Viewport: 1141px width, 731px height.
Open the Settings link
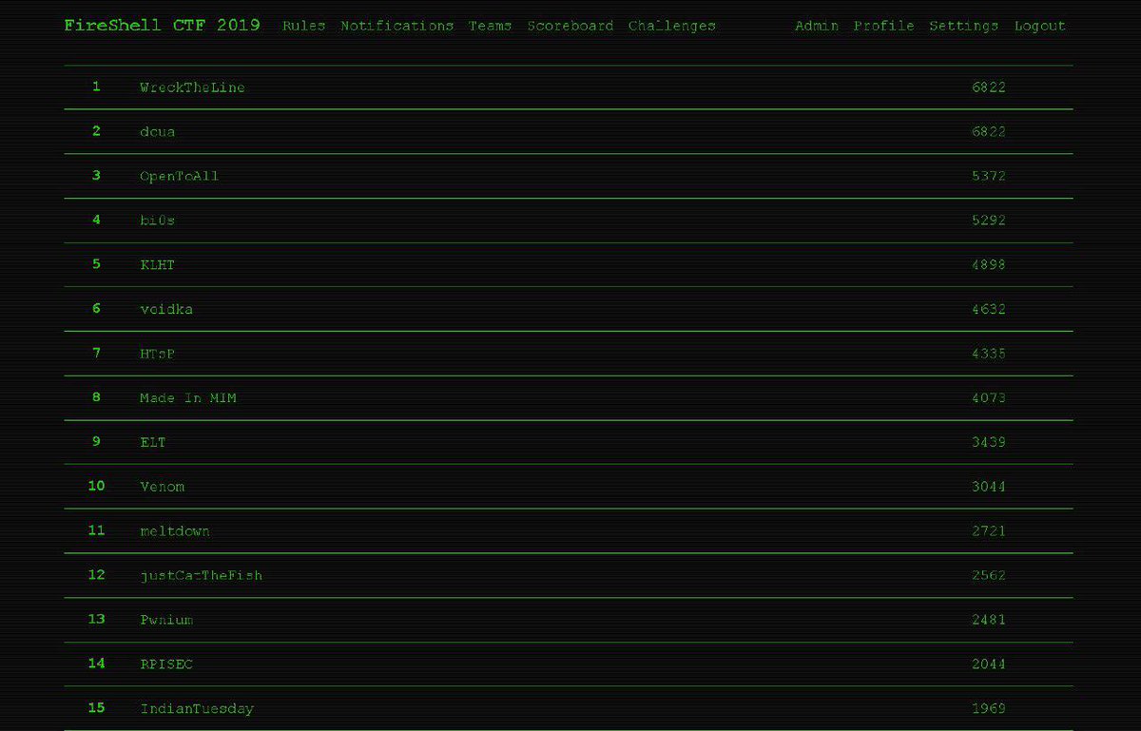click(964, 26)
